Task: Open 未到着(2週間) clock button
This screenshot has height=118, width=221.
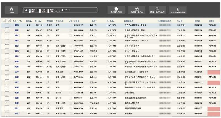Action: [116, 10]
